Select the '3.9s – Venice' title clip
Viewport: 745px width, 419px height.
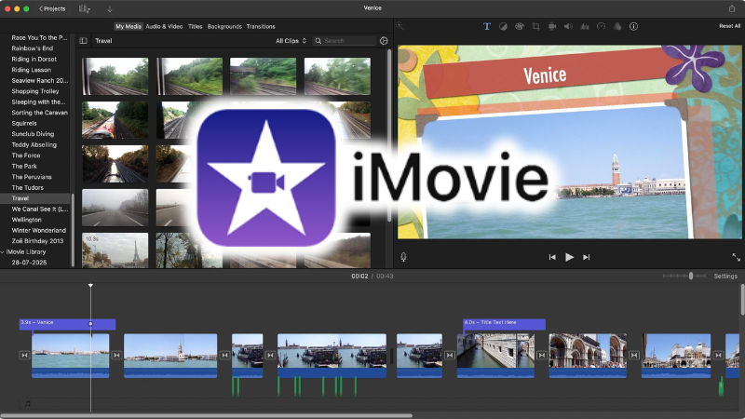[67, 324]
